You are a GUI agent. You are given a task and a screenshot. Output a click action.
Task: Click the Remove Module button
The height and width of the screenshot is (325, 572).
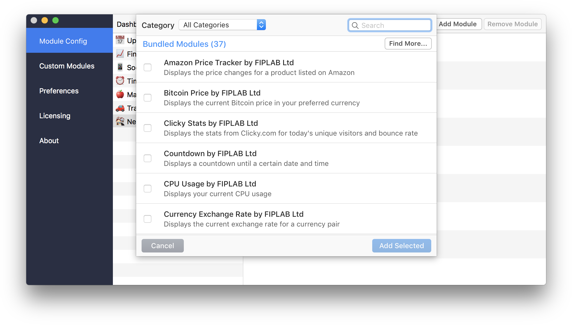513,24
